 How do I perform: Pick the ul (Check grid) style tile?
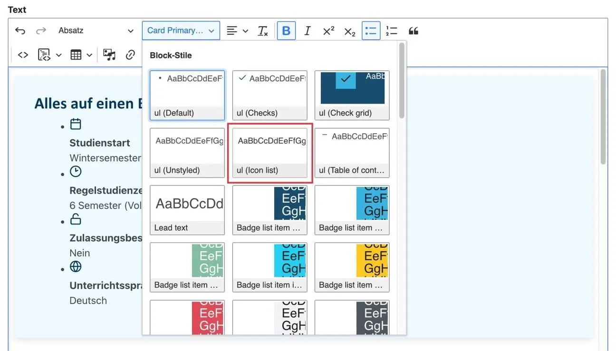click(352, 95)
